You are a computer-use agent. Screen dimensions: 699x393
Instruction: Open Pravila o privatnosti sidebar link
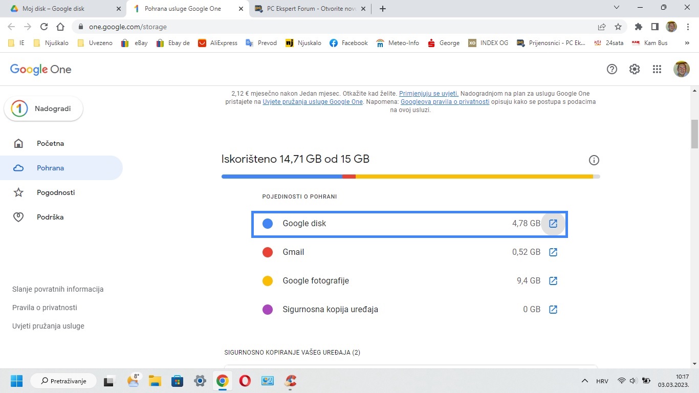point(45,308)
